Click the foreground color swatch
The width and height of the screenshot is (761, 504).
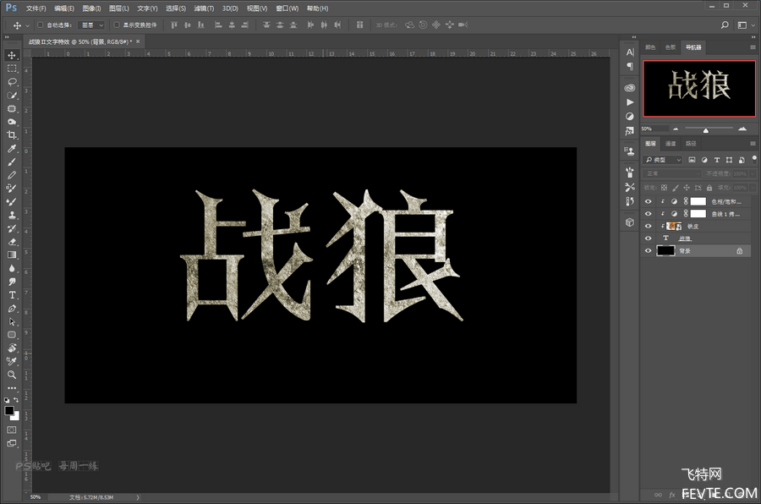(x=8, y=411)
